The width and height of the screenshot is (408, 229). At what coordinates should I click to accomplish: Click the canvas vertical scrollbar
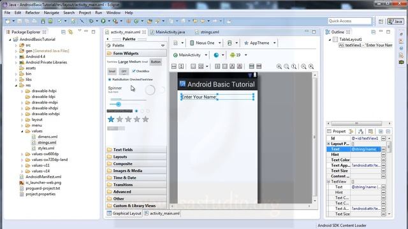pos(314,137)
